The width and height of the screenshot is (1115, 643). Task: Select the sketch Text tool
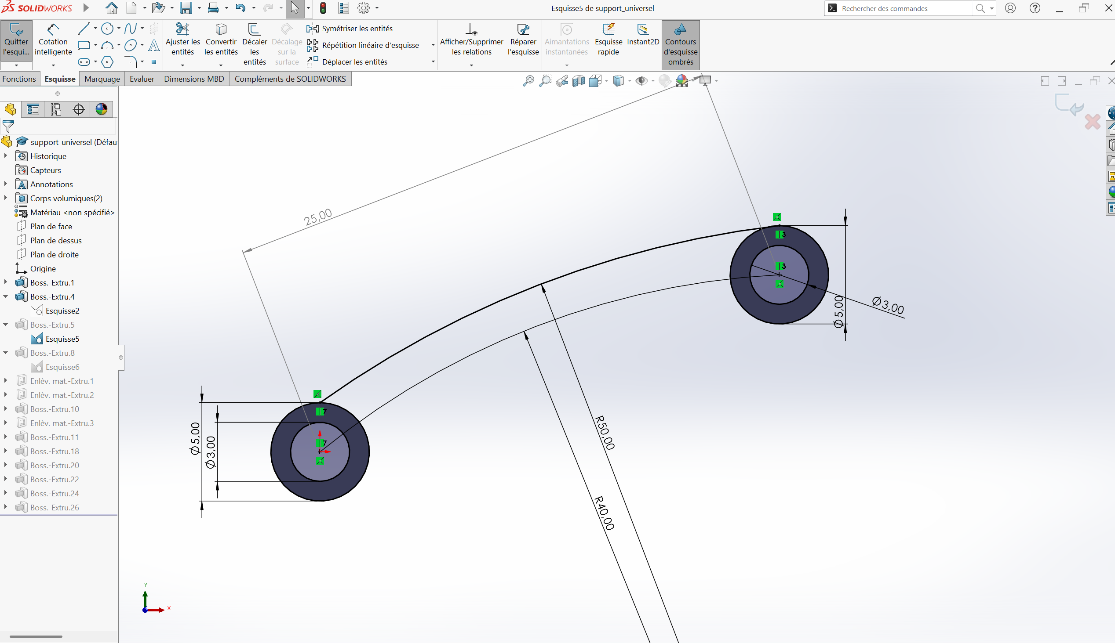click(x=154, y=45)
